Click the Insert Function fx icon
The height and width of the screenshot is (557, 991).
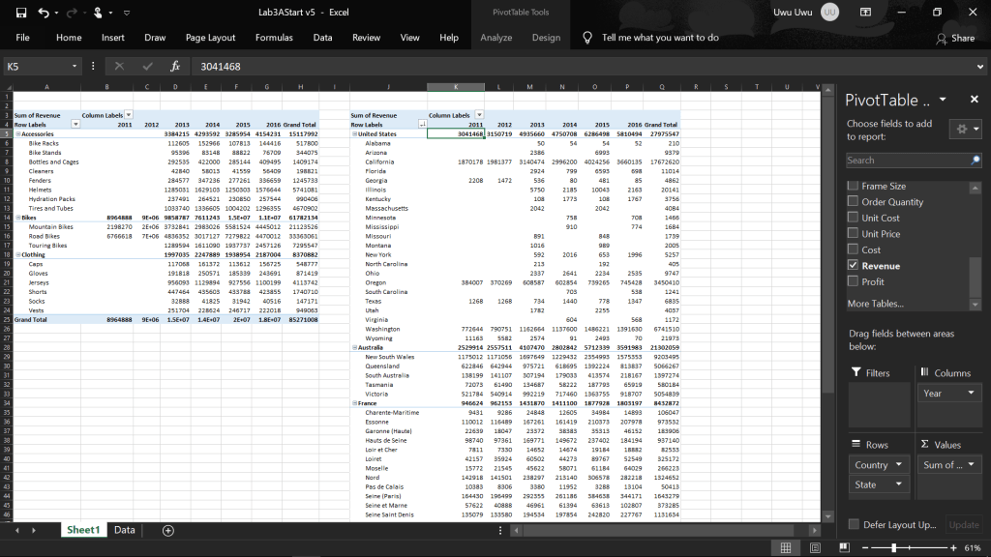pos(175,67)
